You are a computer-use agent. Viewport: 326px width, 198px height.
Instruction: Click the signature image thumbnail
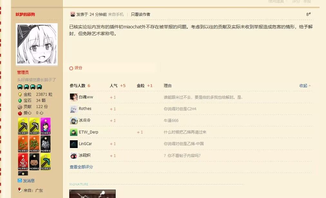click(x=92, y=194)
